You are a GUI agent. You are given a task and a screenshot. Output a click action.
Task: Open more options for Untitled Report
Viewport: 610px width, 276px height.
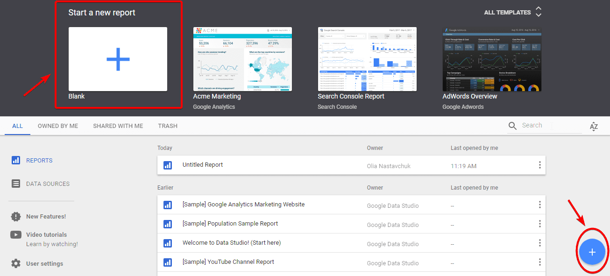pos(539,165)
